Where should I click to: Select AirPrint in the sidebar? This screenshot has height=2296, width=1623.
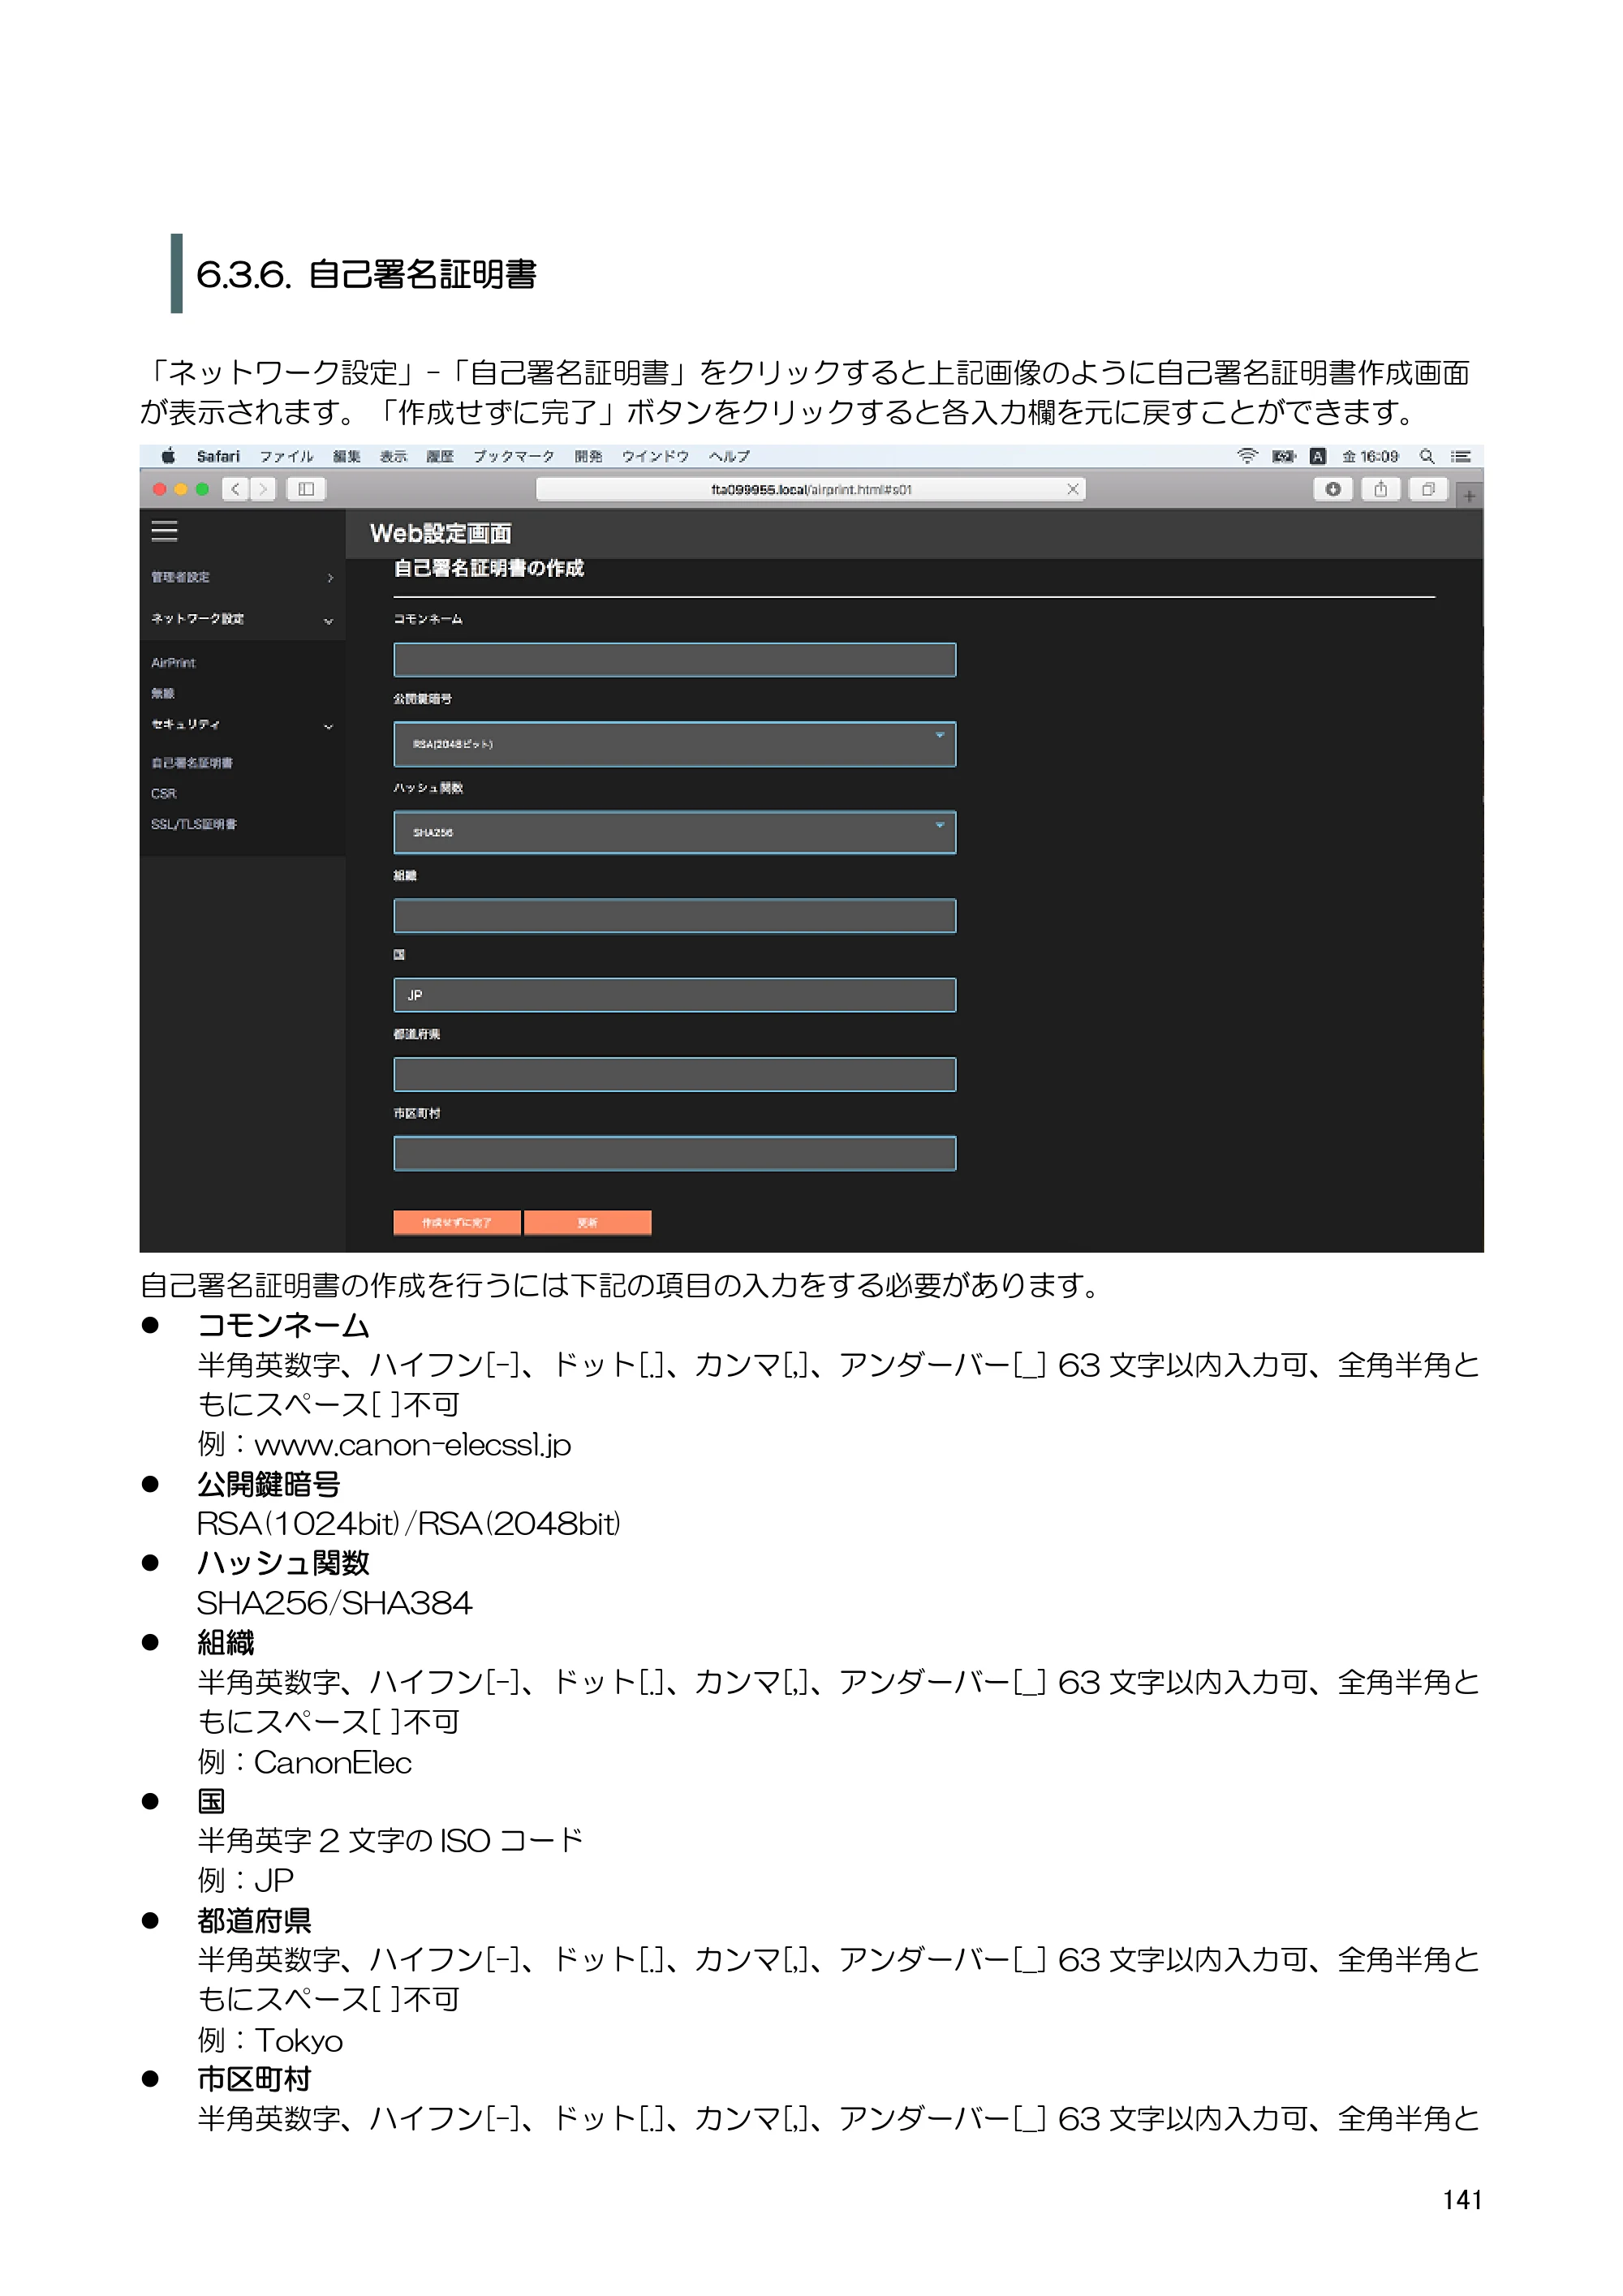tap(173, 663)
